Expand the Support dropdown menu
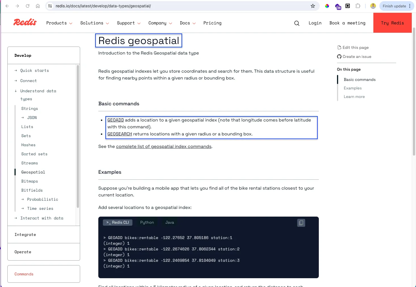Viewport: 416px width, 287px height. coord(129,23)
